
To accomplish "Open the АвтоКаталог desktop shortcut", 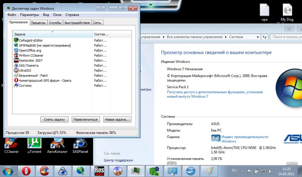I will (x=57, y=146).
